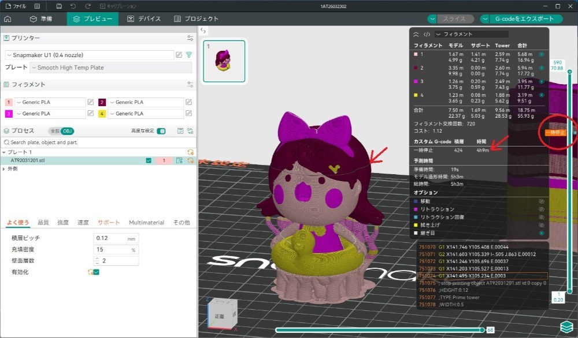This screenshot has width=578, height=338.
Task: Click AT92031201.stl support painting icon
Action: pos(179,160)
